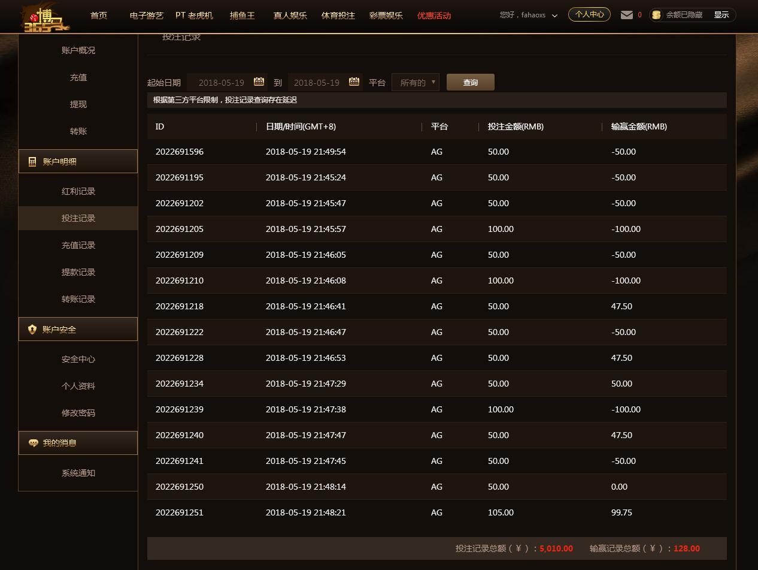This screenshot has height=570, width=758.
Task: Open 红利记录 in sidebar
Action: (x=78, y=191)
